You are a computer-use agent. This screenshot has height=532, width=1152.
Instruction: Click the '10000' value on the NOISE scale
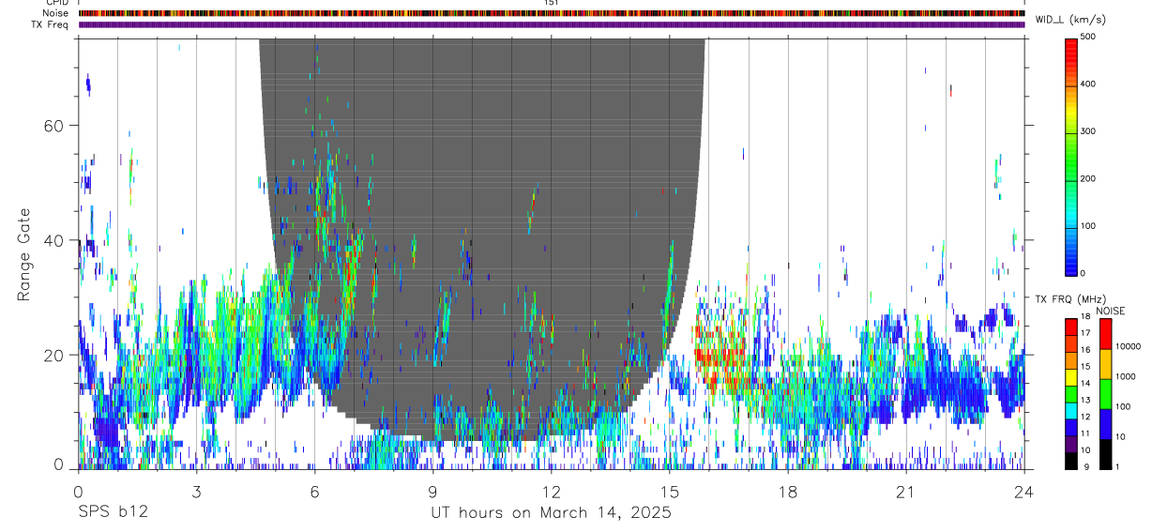point(1127,347)
